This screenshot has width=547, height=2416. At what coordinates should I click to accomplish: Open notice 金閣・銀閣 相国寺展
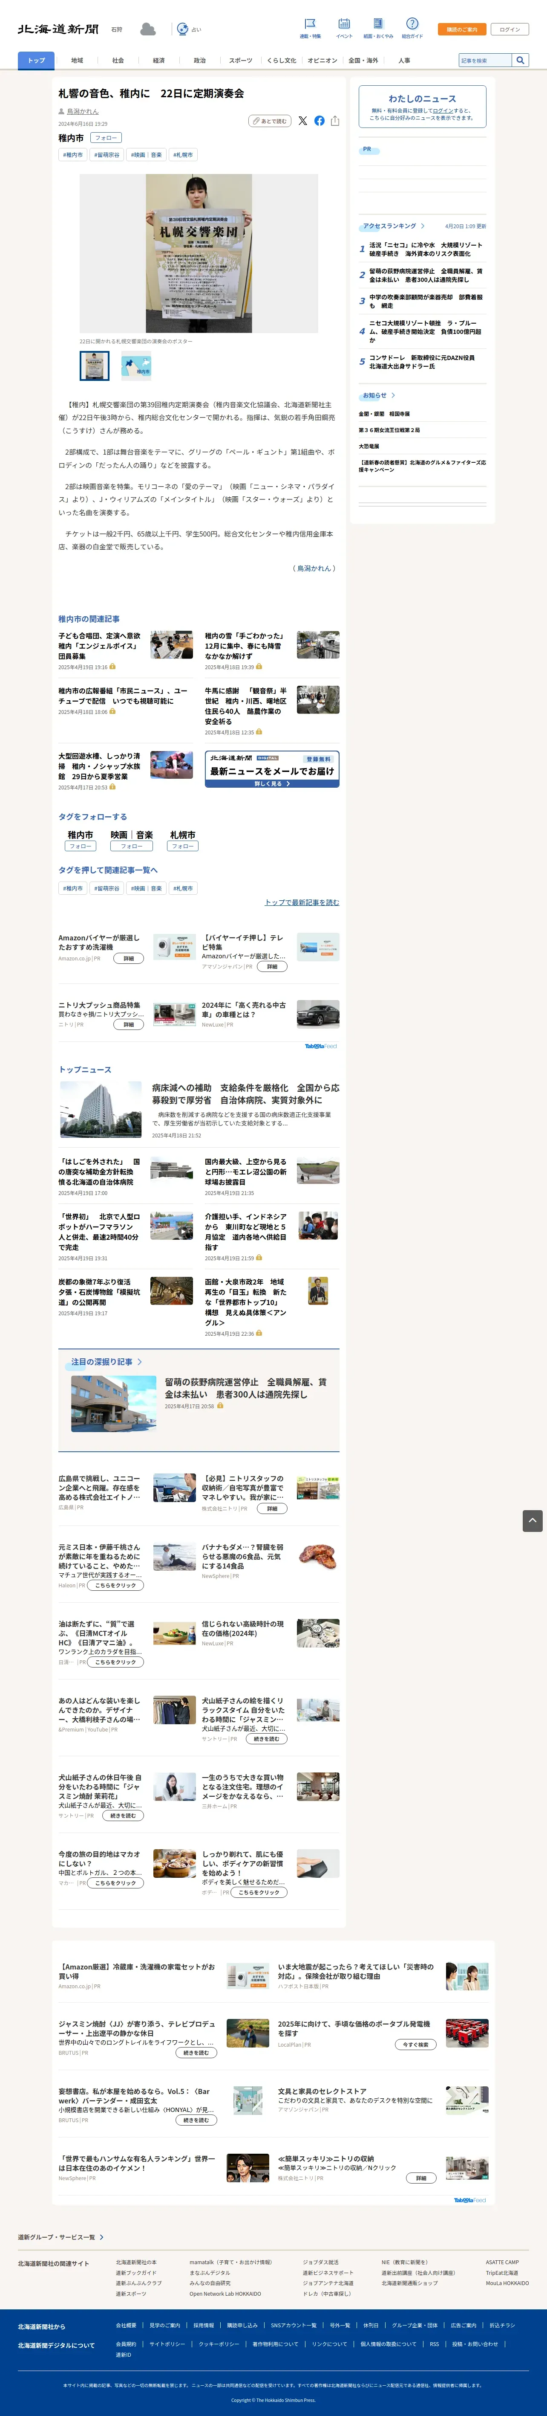click(x=384, y=414)
